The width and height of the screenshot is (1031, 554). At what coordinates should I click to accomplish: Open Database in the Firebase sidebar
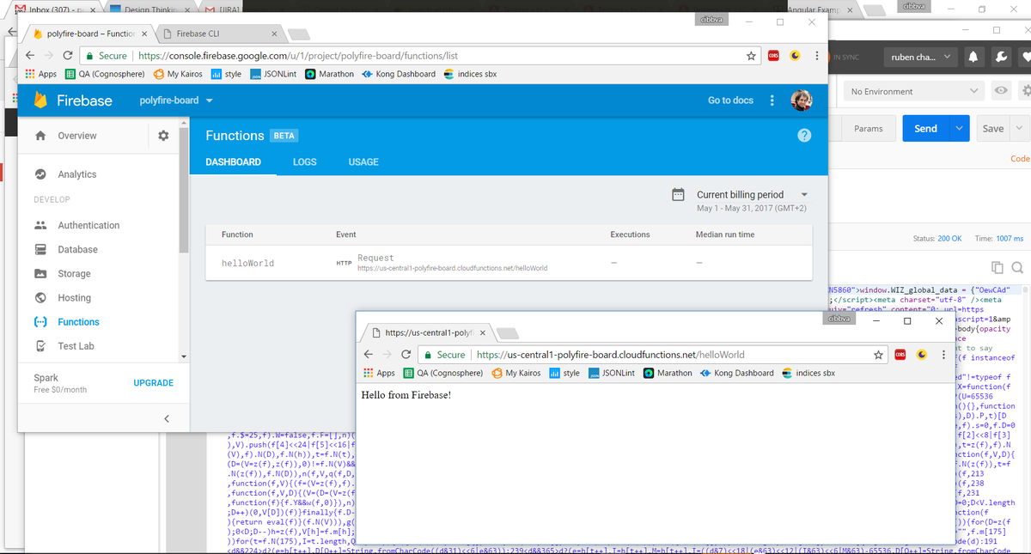pos(77,249)
